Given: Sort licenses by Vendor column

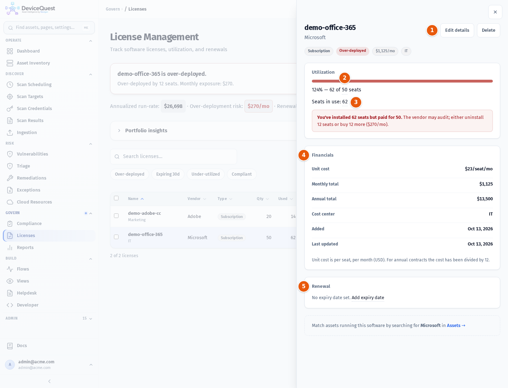Looking at the screenshot, I should point(197,199).
